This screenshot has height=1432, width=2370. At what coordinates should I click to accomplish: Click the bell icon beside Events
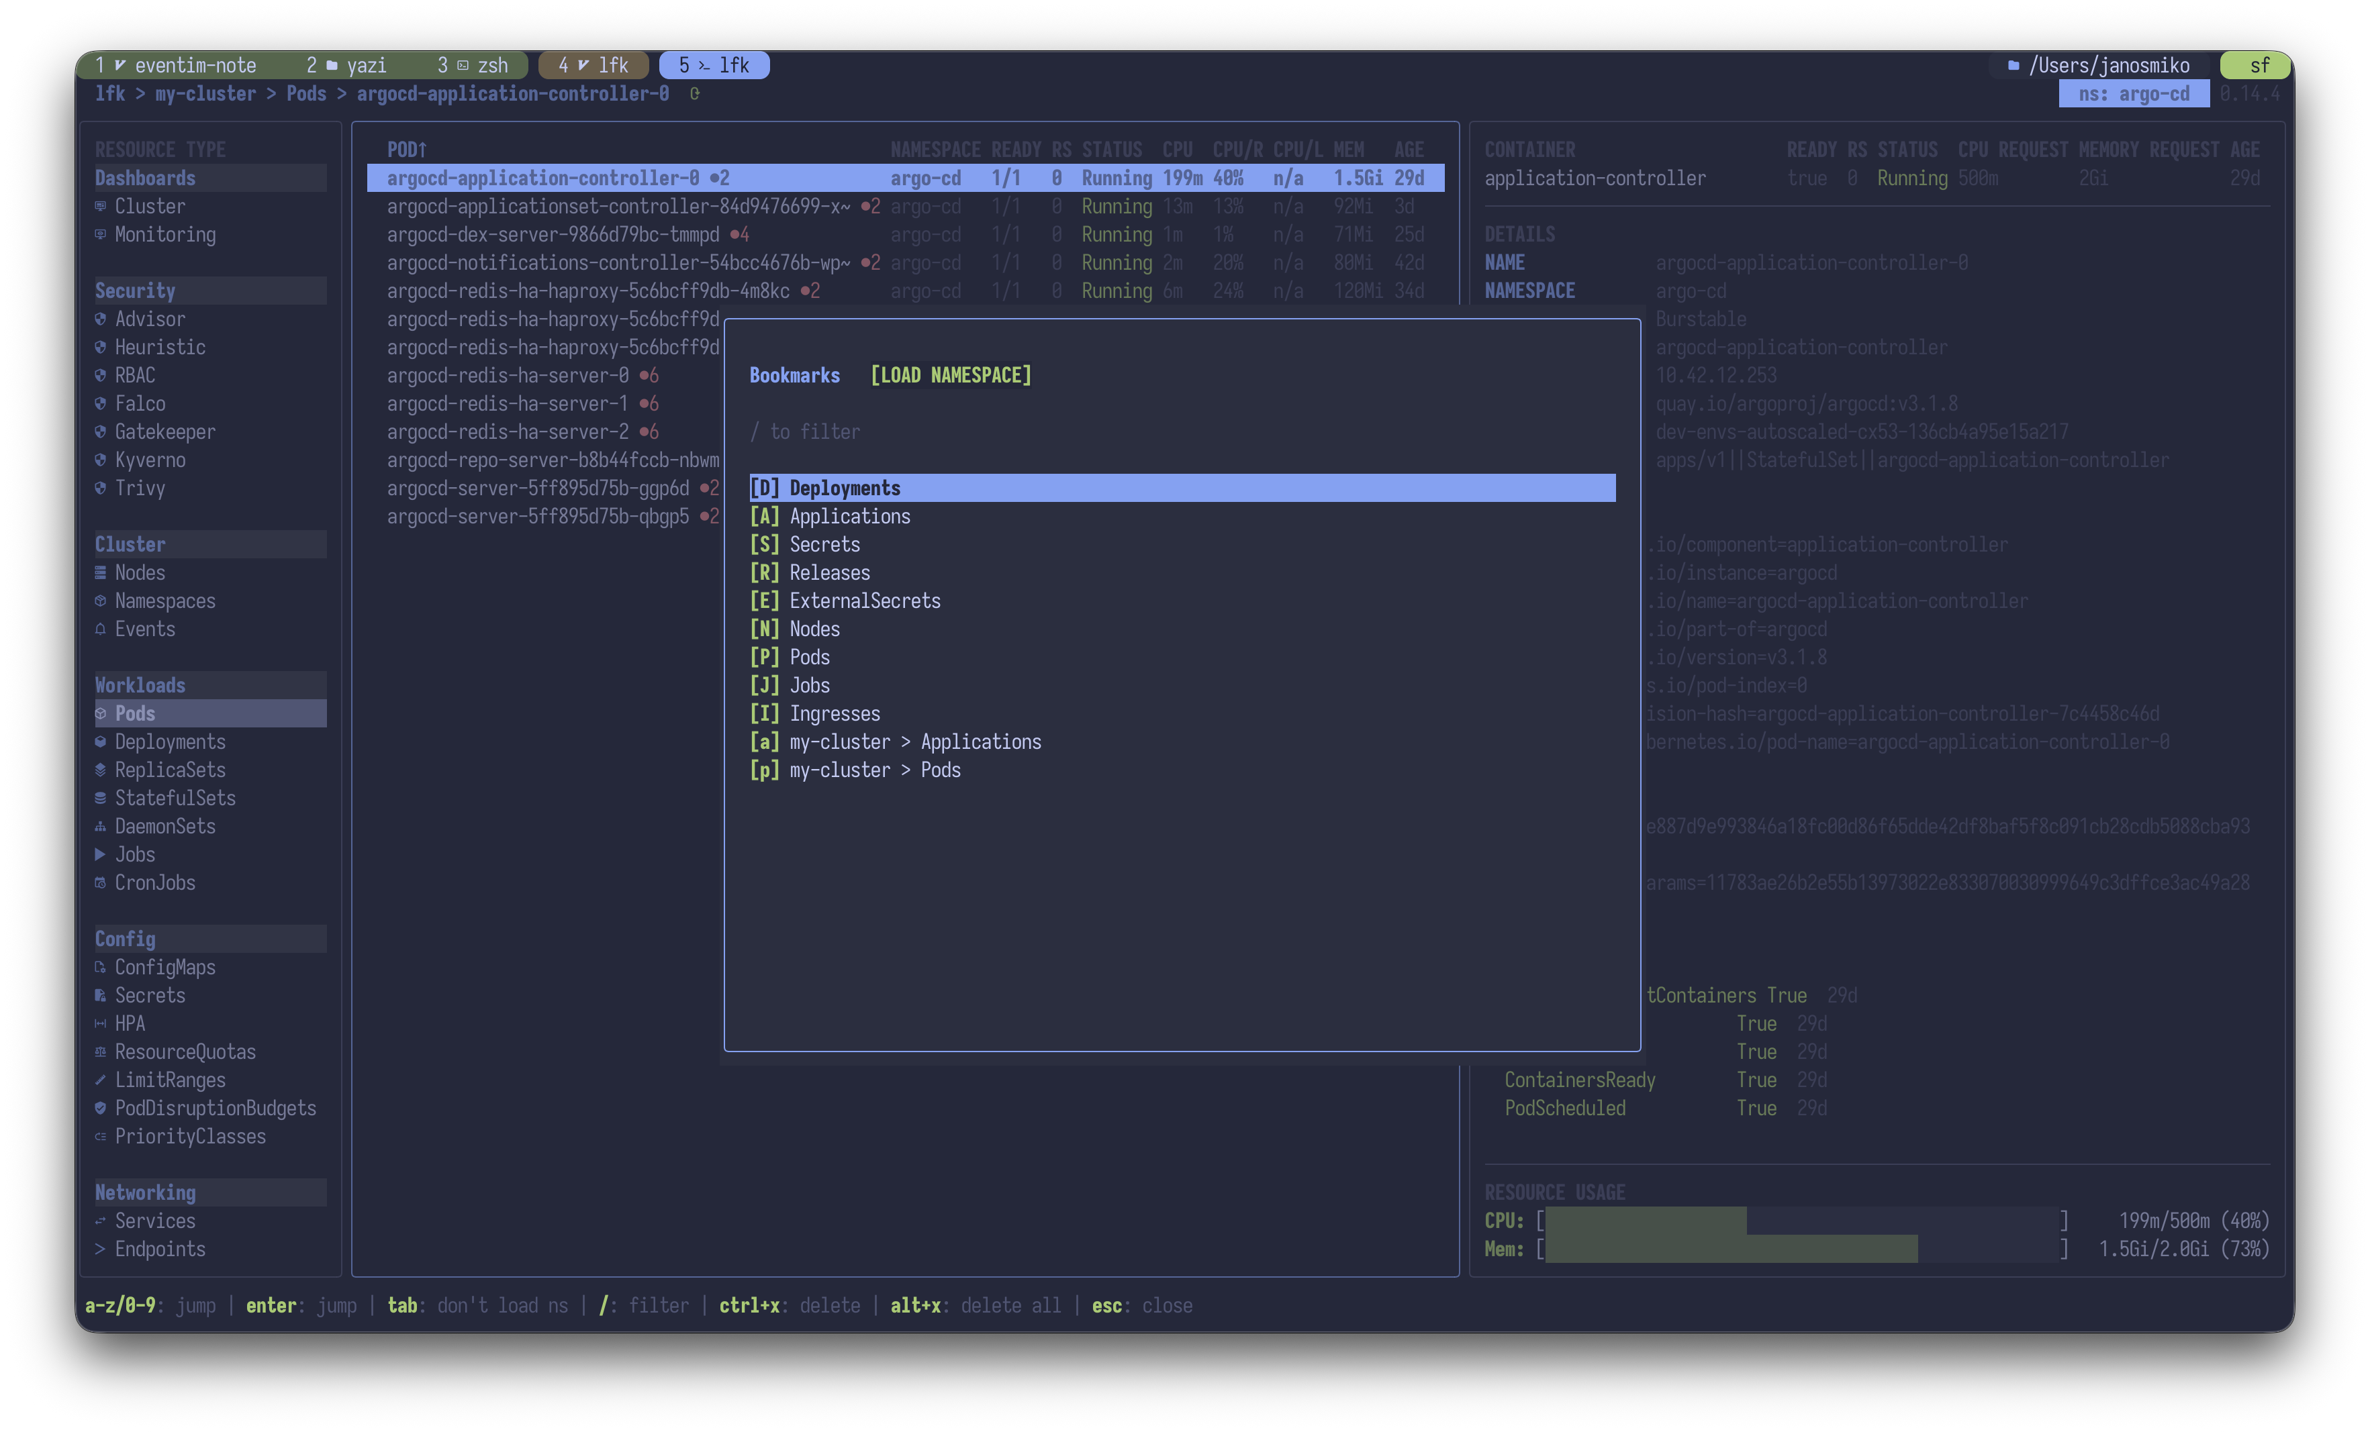pos(100,629)
